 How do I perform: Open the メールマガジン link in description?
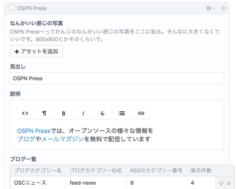[63, 139]
